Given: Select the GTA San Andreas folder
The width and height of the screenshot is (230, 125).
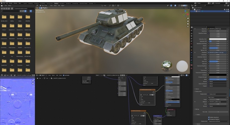Looking at the screenshot, I should [28, 53].
